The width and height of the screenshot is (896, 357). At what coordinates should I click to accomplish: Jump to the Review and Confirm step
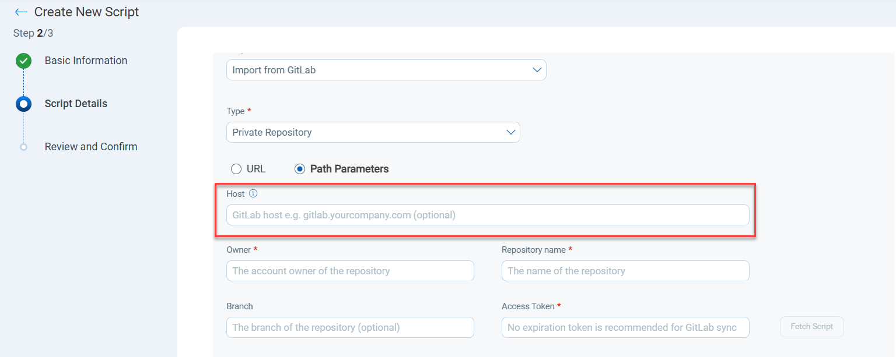pyautogui.click(x=91, y=147)
